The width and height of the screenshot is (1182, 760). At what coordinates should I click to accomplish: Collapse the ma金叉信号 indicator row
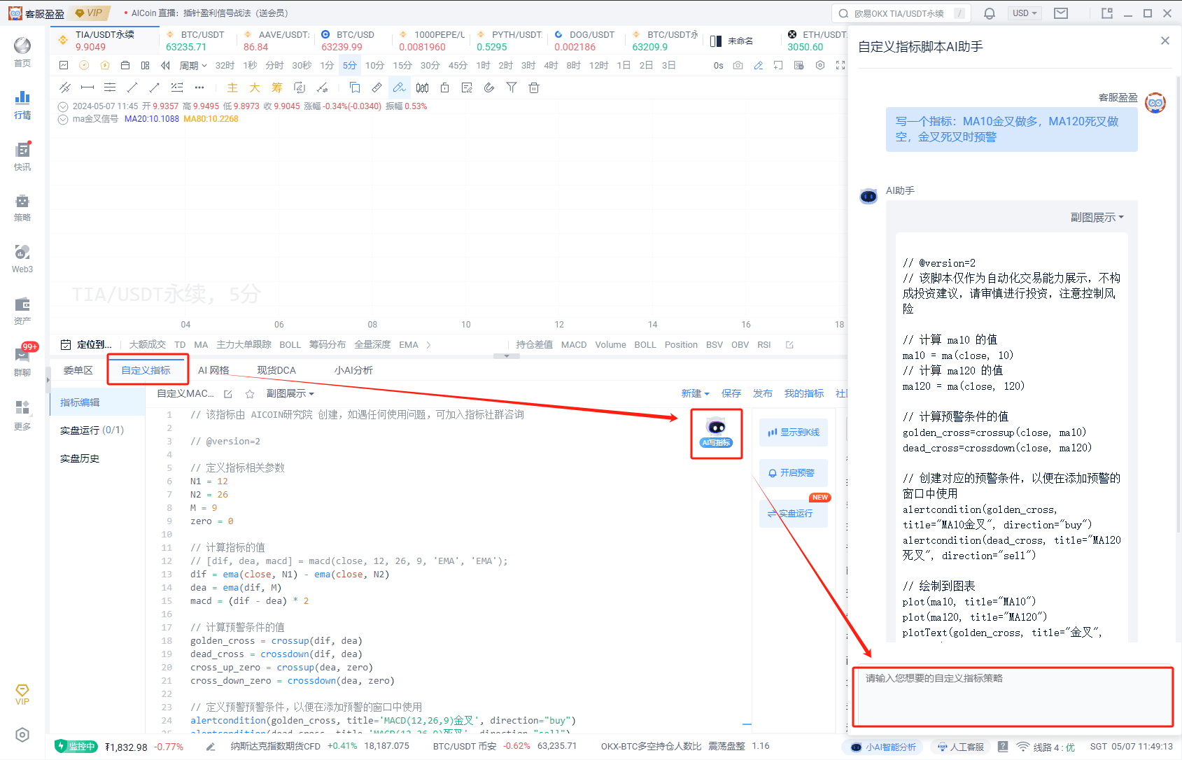point(63,119)
